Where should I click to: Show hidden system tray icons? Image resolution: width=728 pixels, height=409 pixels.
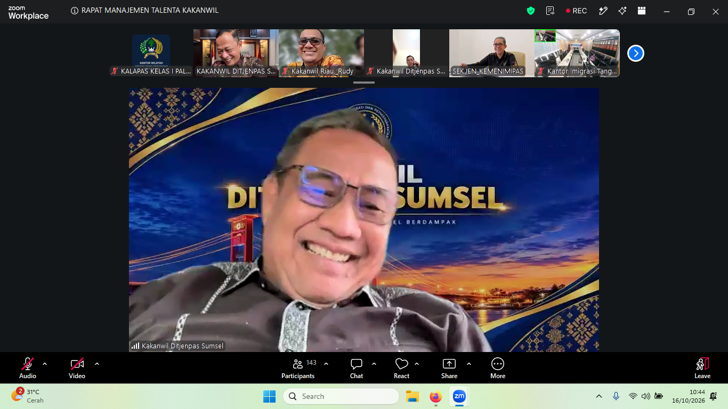[599, 396]
